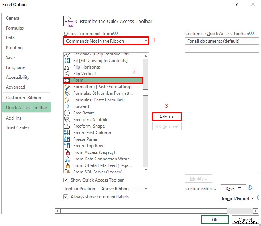Click info icon beside Choose commands from

coord(116,33)
